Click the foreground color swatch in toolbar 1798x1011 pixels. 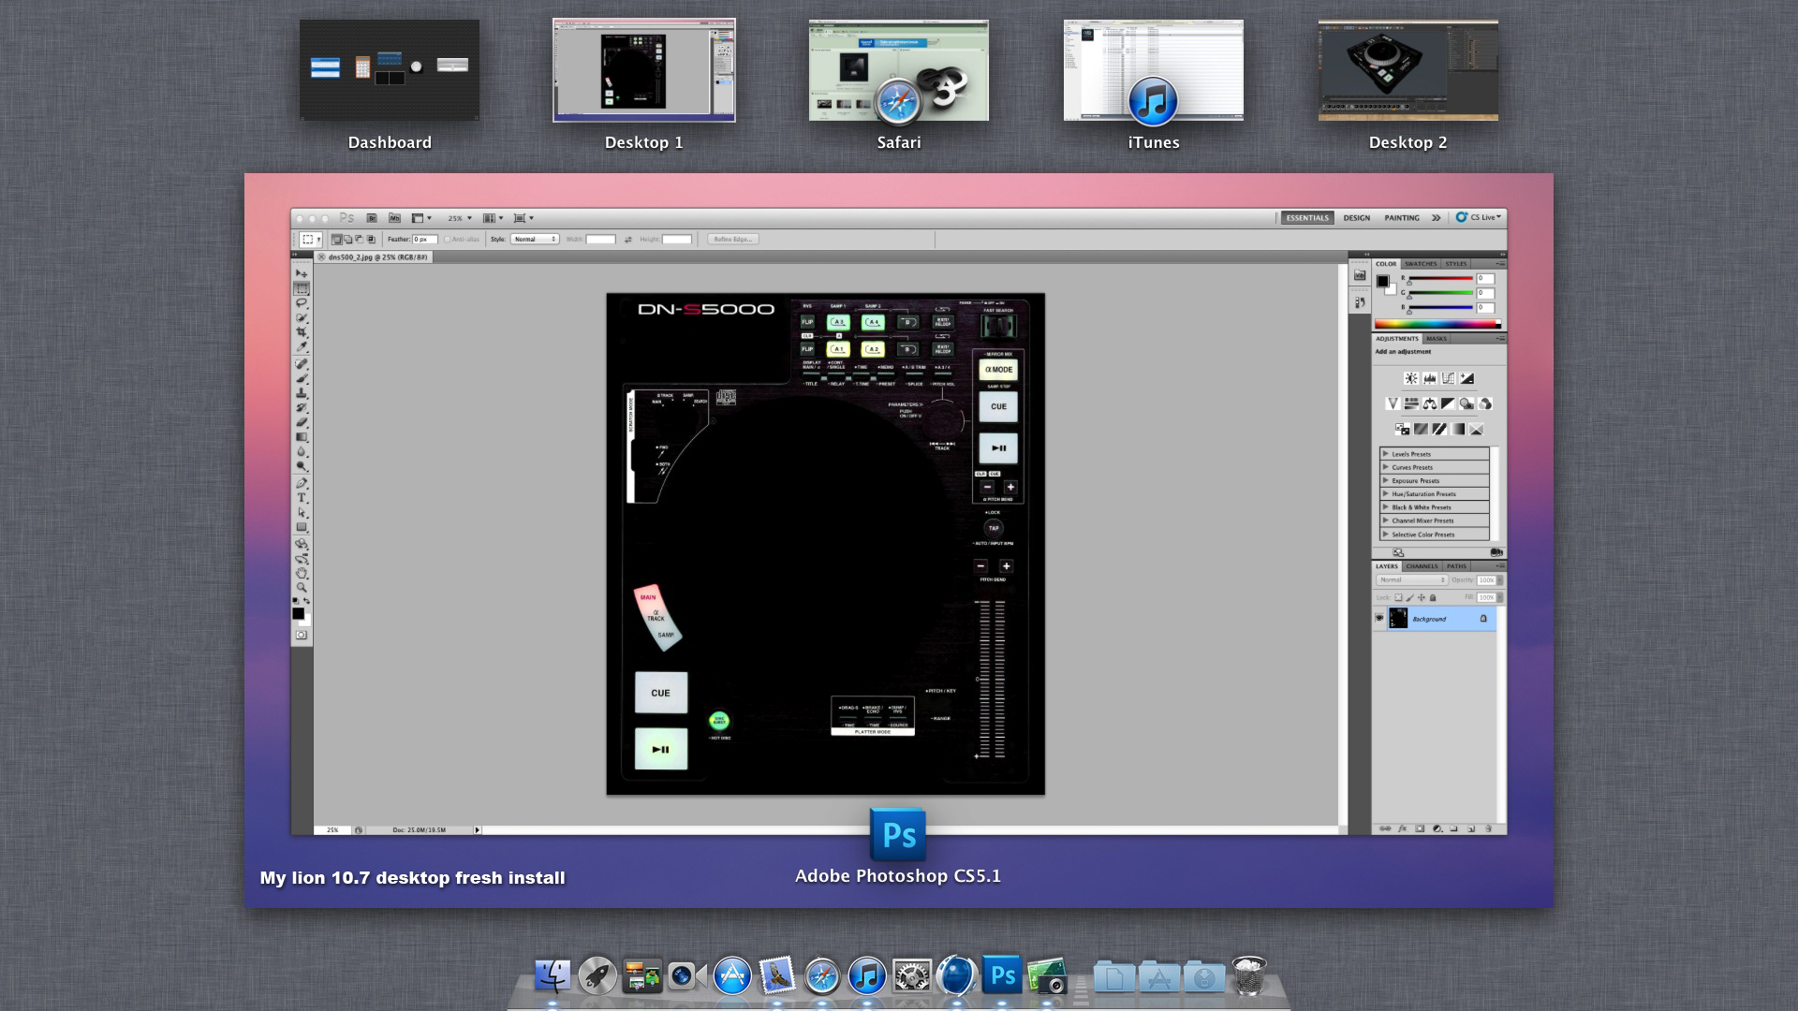(x=298, y=613)
